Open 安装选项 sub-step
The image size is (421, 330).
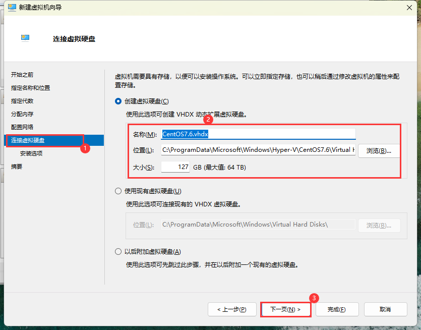31,153
